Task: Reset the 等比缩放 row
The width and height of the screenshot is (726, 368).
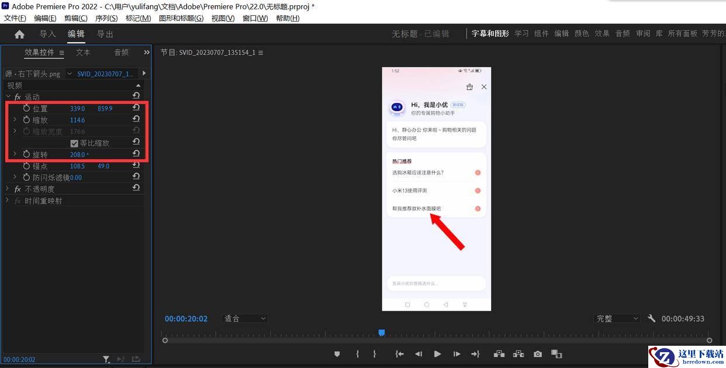Action: (x=136, y=142)
